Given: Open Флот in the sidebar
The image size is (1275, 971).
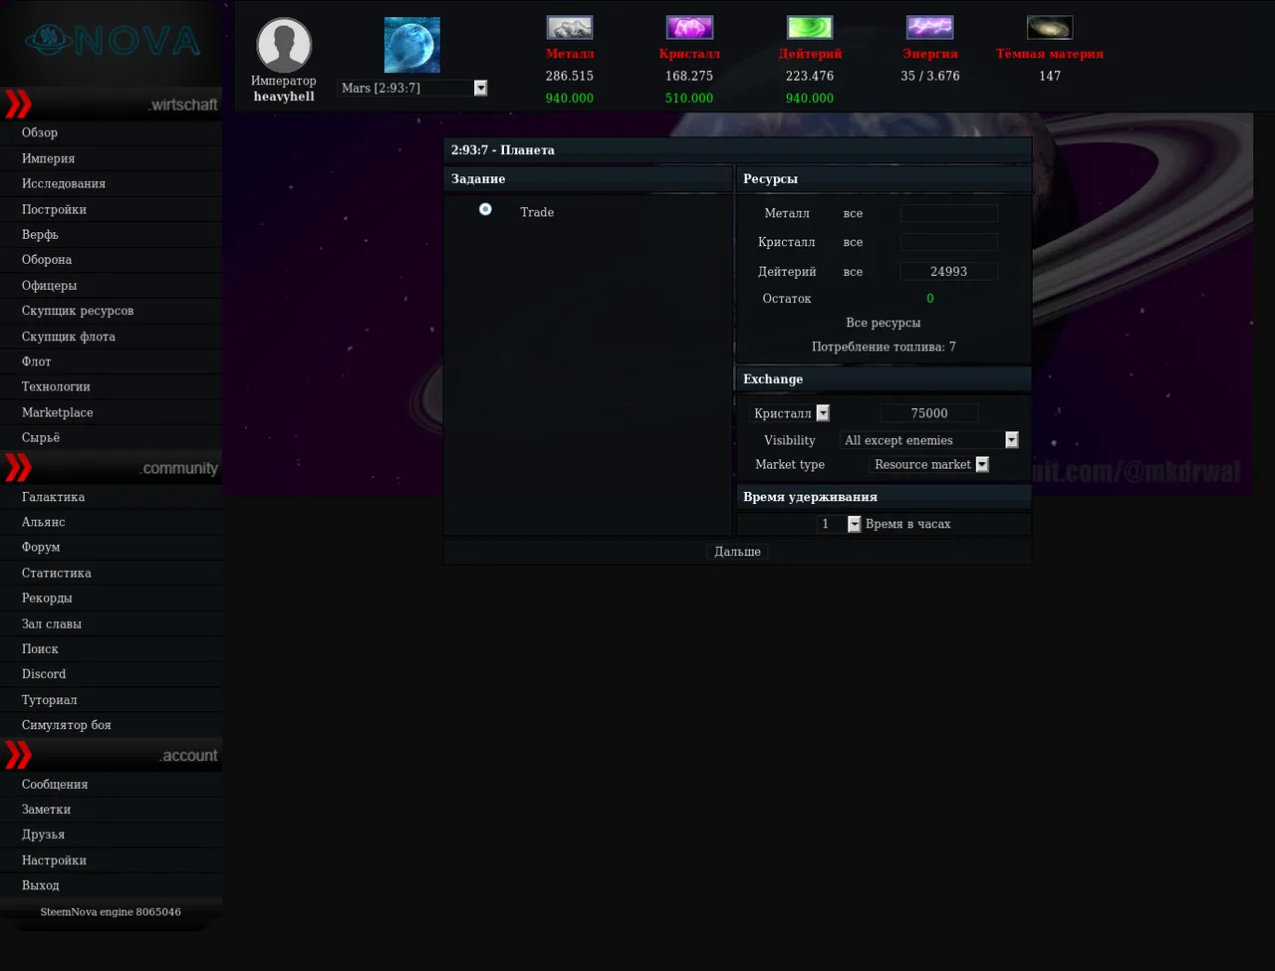Looking at the screenshot, I should pos(111,361).
